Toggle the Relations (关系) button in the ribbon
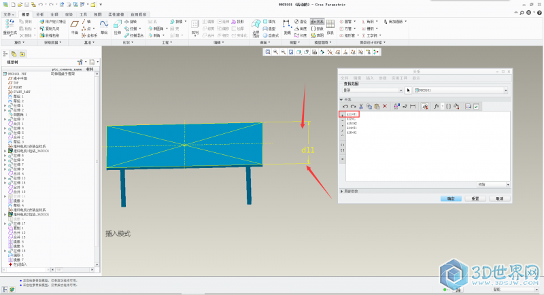 [x=318, y=22]
